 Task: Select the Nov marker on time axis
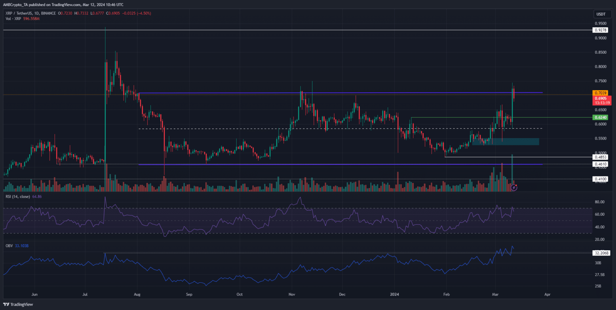(x=292, y=294)
